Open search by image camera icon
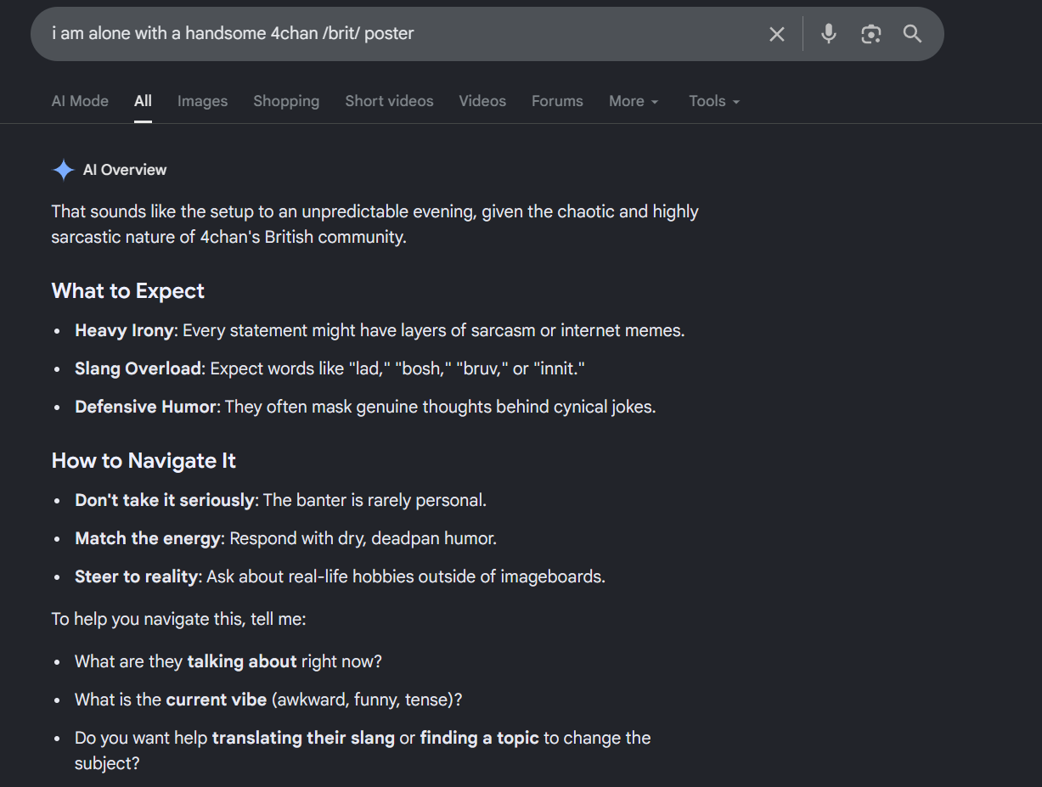Image resolution: width=1042 pixels, height=787 pixels. (870, 34)
